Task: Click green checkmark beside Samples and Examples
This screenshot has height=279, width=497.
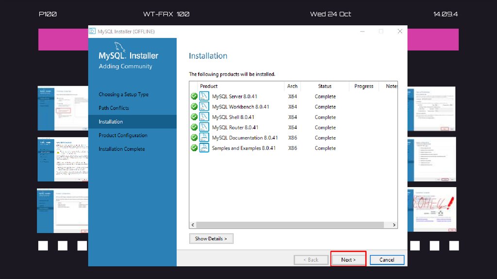Action: coord(194,148)
